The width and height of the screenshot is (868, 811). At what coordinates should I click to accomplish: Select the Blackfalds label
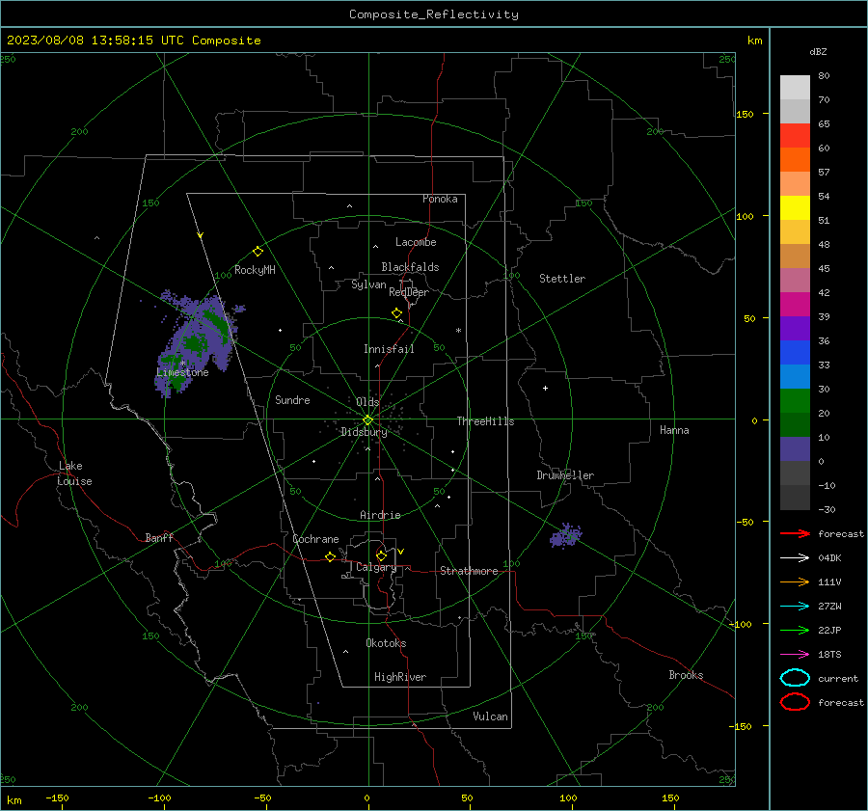(410, 267)
